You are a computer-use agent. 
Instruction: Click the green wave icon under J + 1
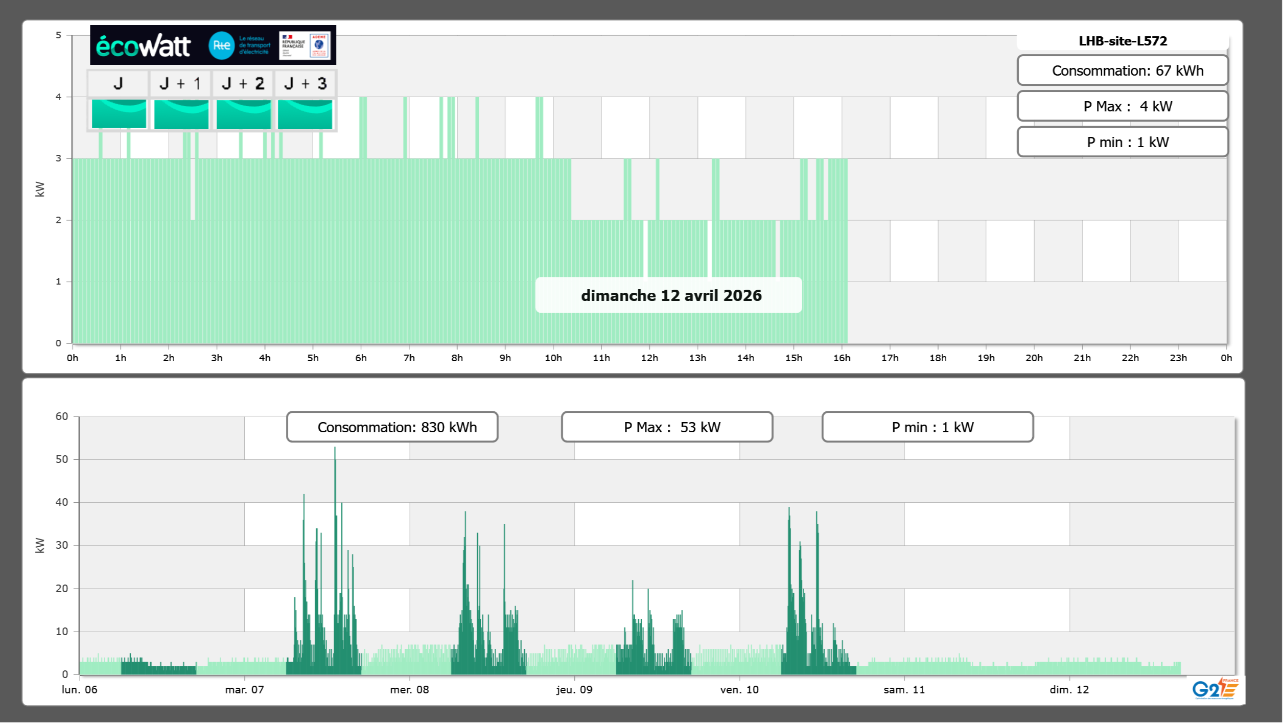[x=181, y=114]
